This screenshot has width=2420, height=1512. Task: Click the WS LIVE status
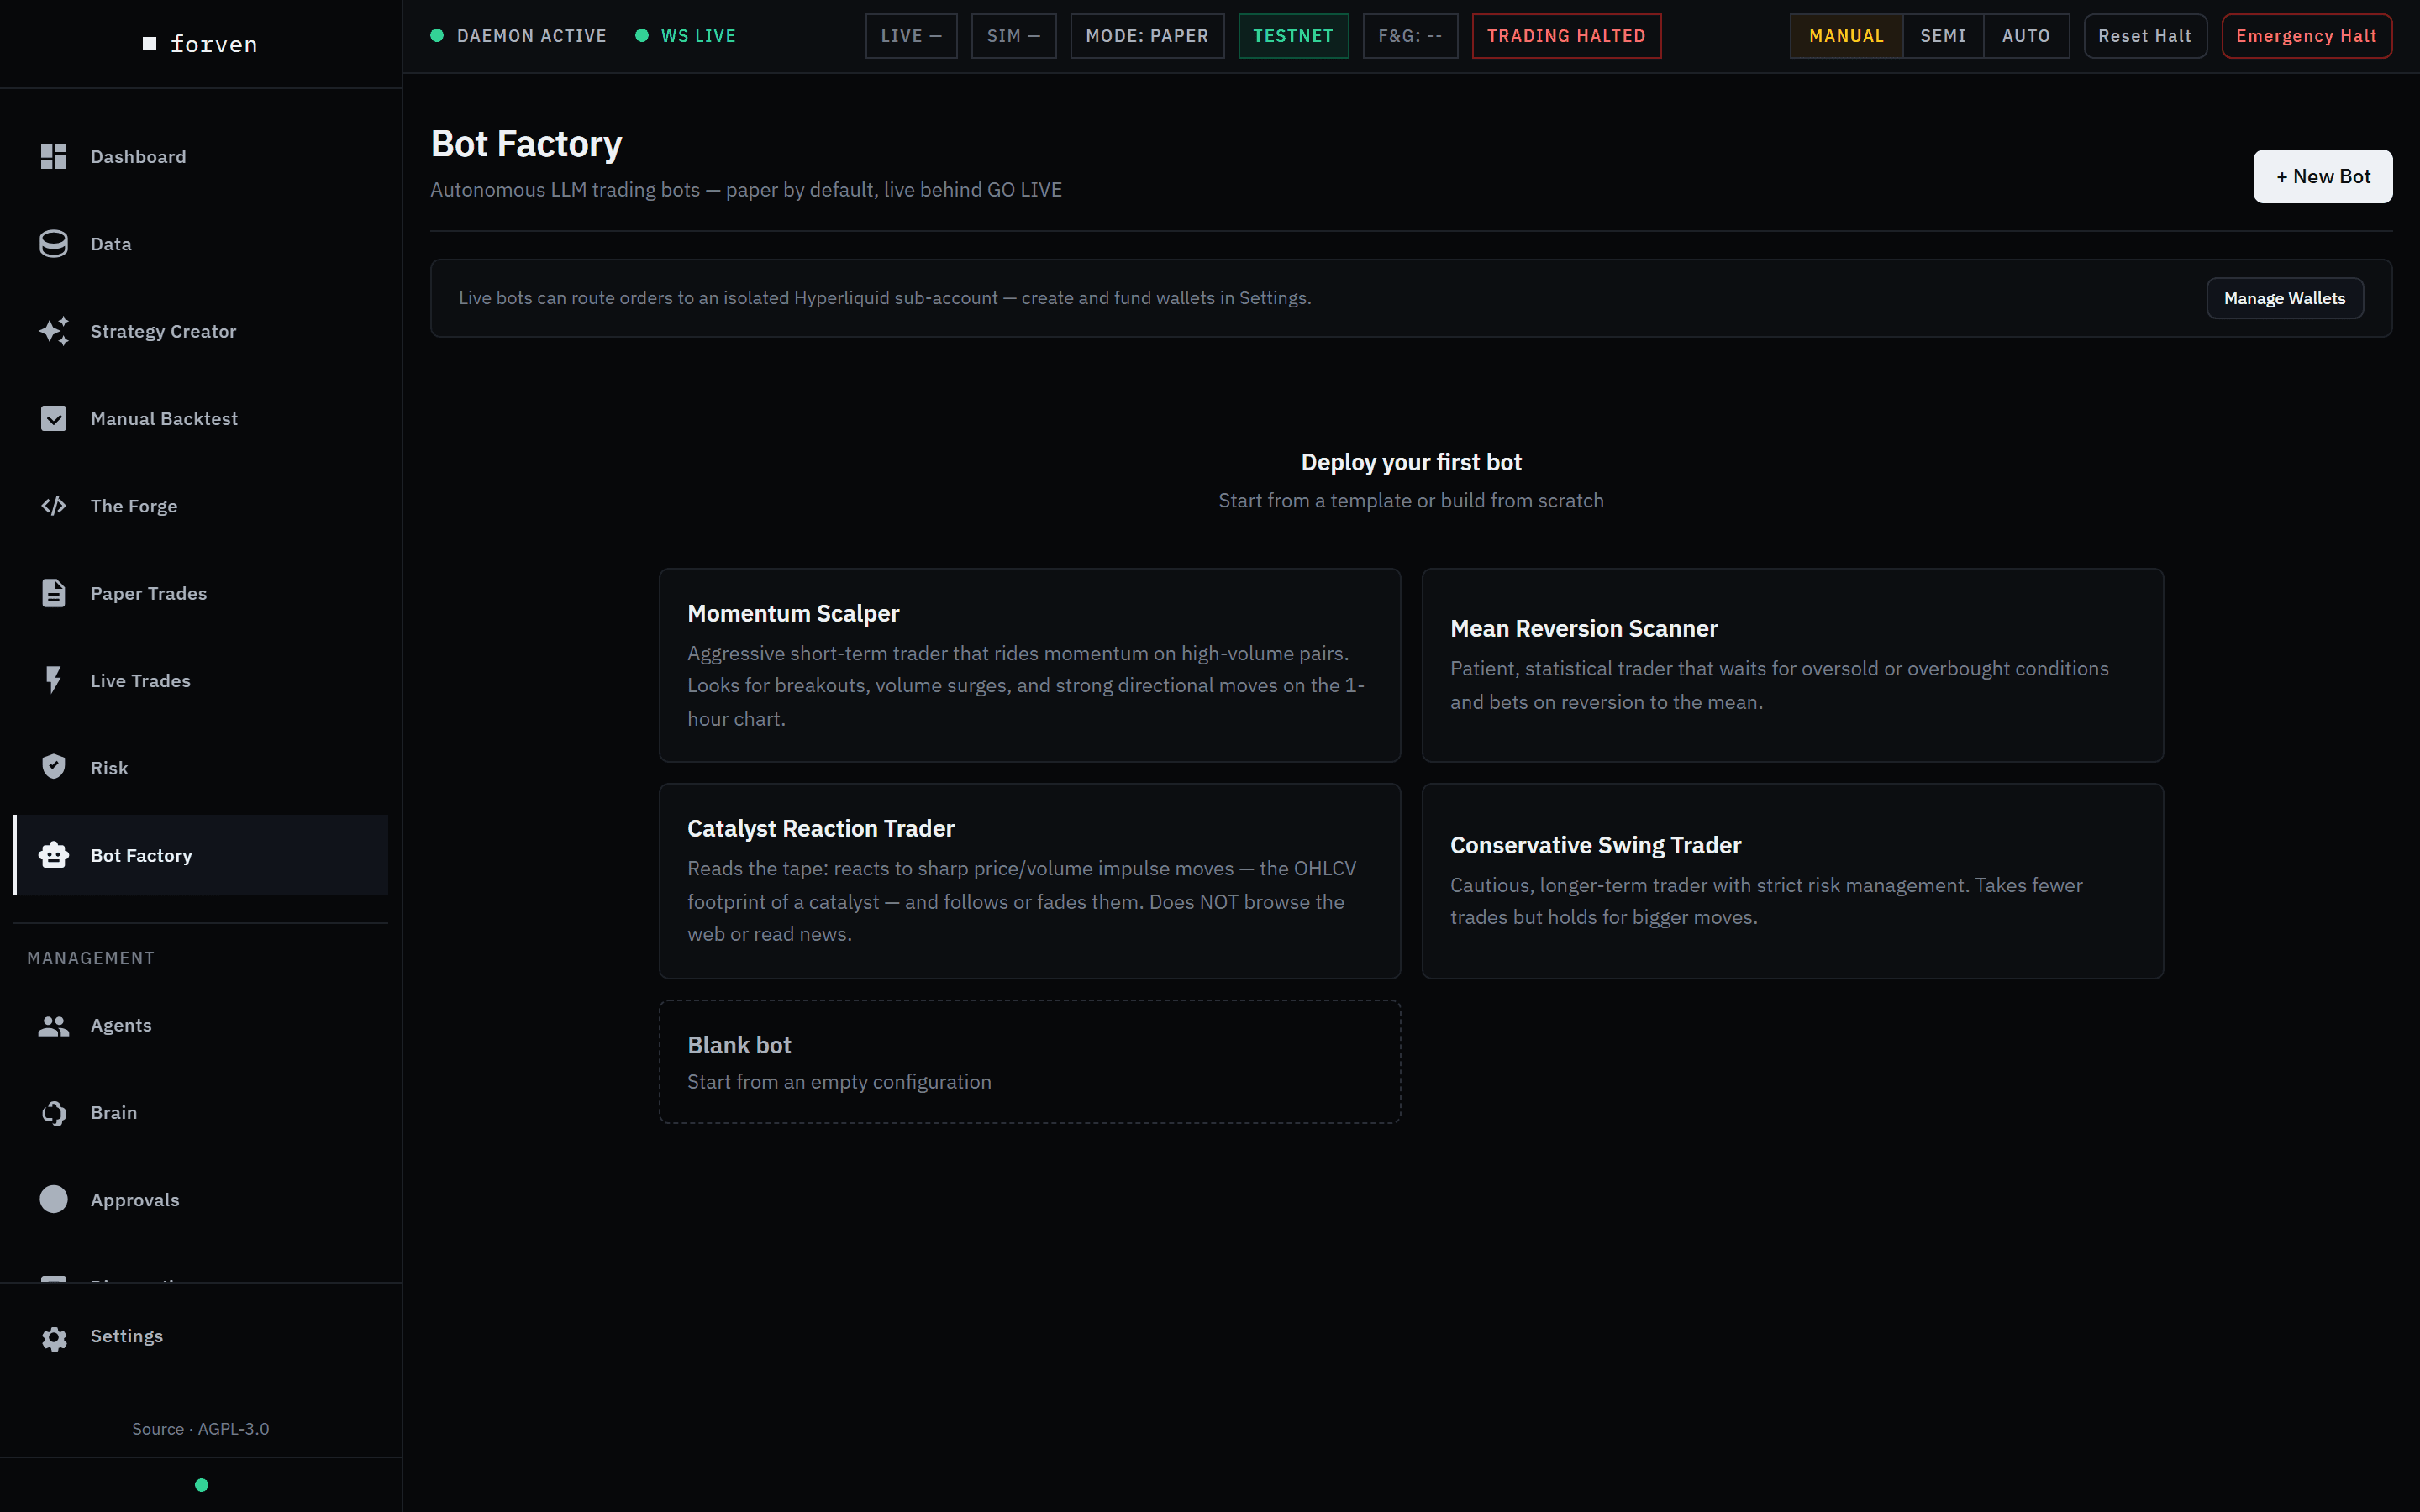686,36
